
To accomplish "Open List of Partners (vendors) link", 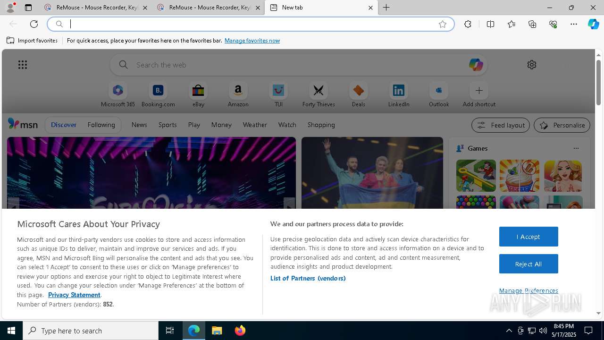I will (308, 278).
